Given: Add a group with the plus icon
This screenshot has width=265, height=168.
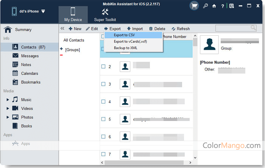Looking at the screenshot, I should pos(61,49).
